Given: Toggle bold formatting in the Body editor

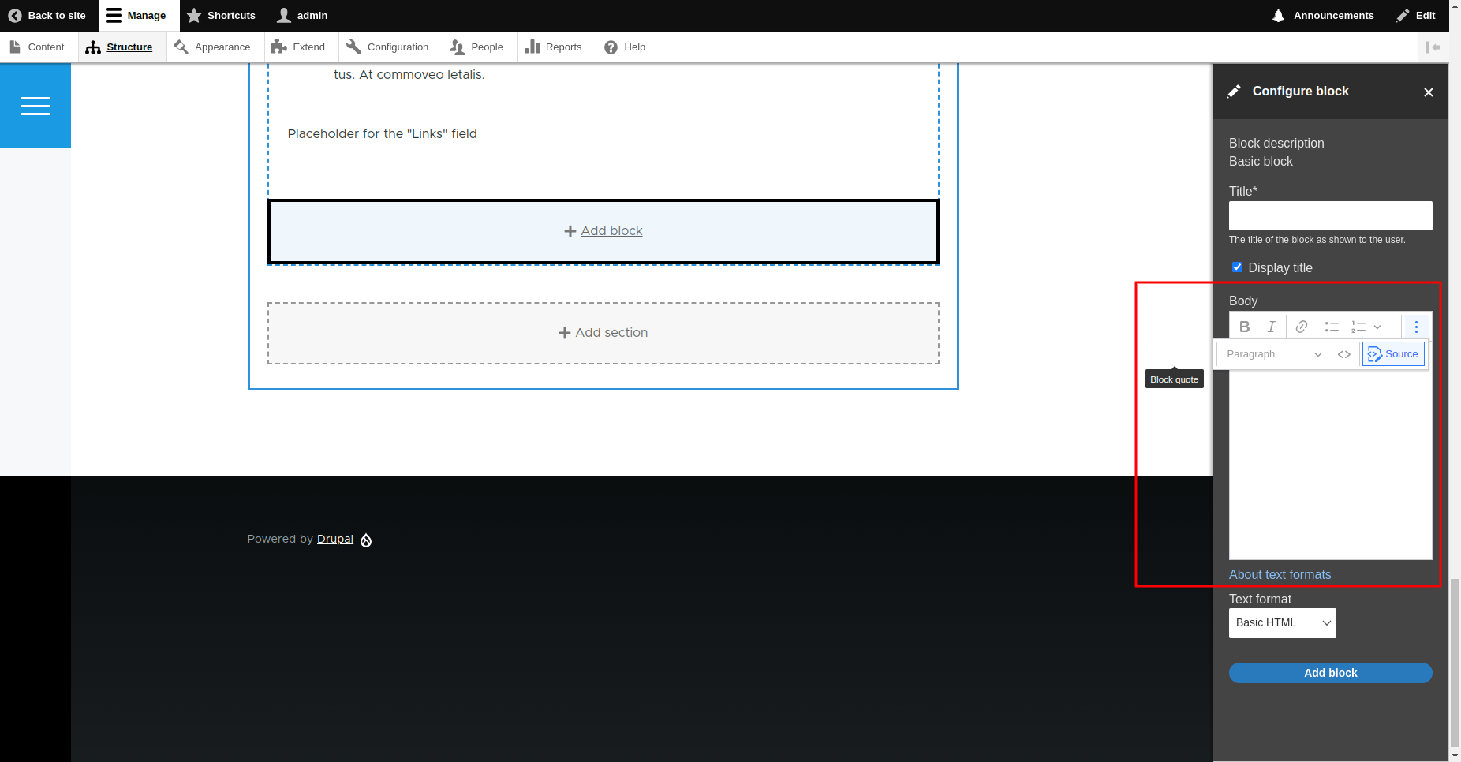Looking at the screenshot, I should (x=1245, y=326).
